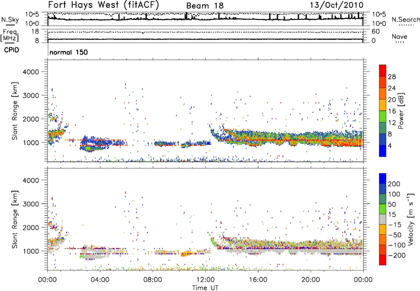420x291 pixels.
Task: Click the 'Beam 18' label
Action: click(x=205, y=6)
